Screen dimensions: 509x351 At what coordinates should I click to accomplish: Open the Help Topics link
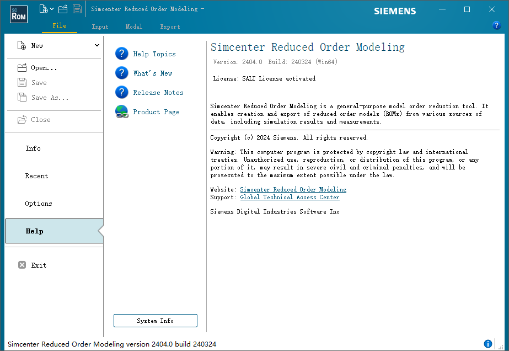[x=154, y=54]
